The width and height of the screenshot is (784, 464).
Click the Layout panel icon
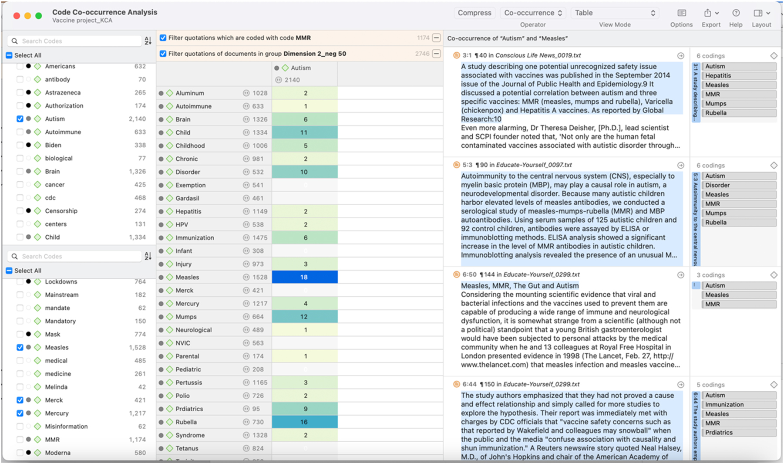759,13
